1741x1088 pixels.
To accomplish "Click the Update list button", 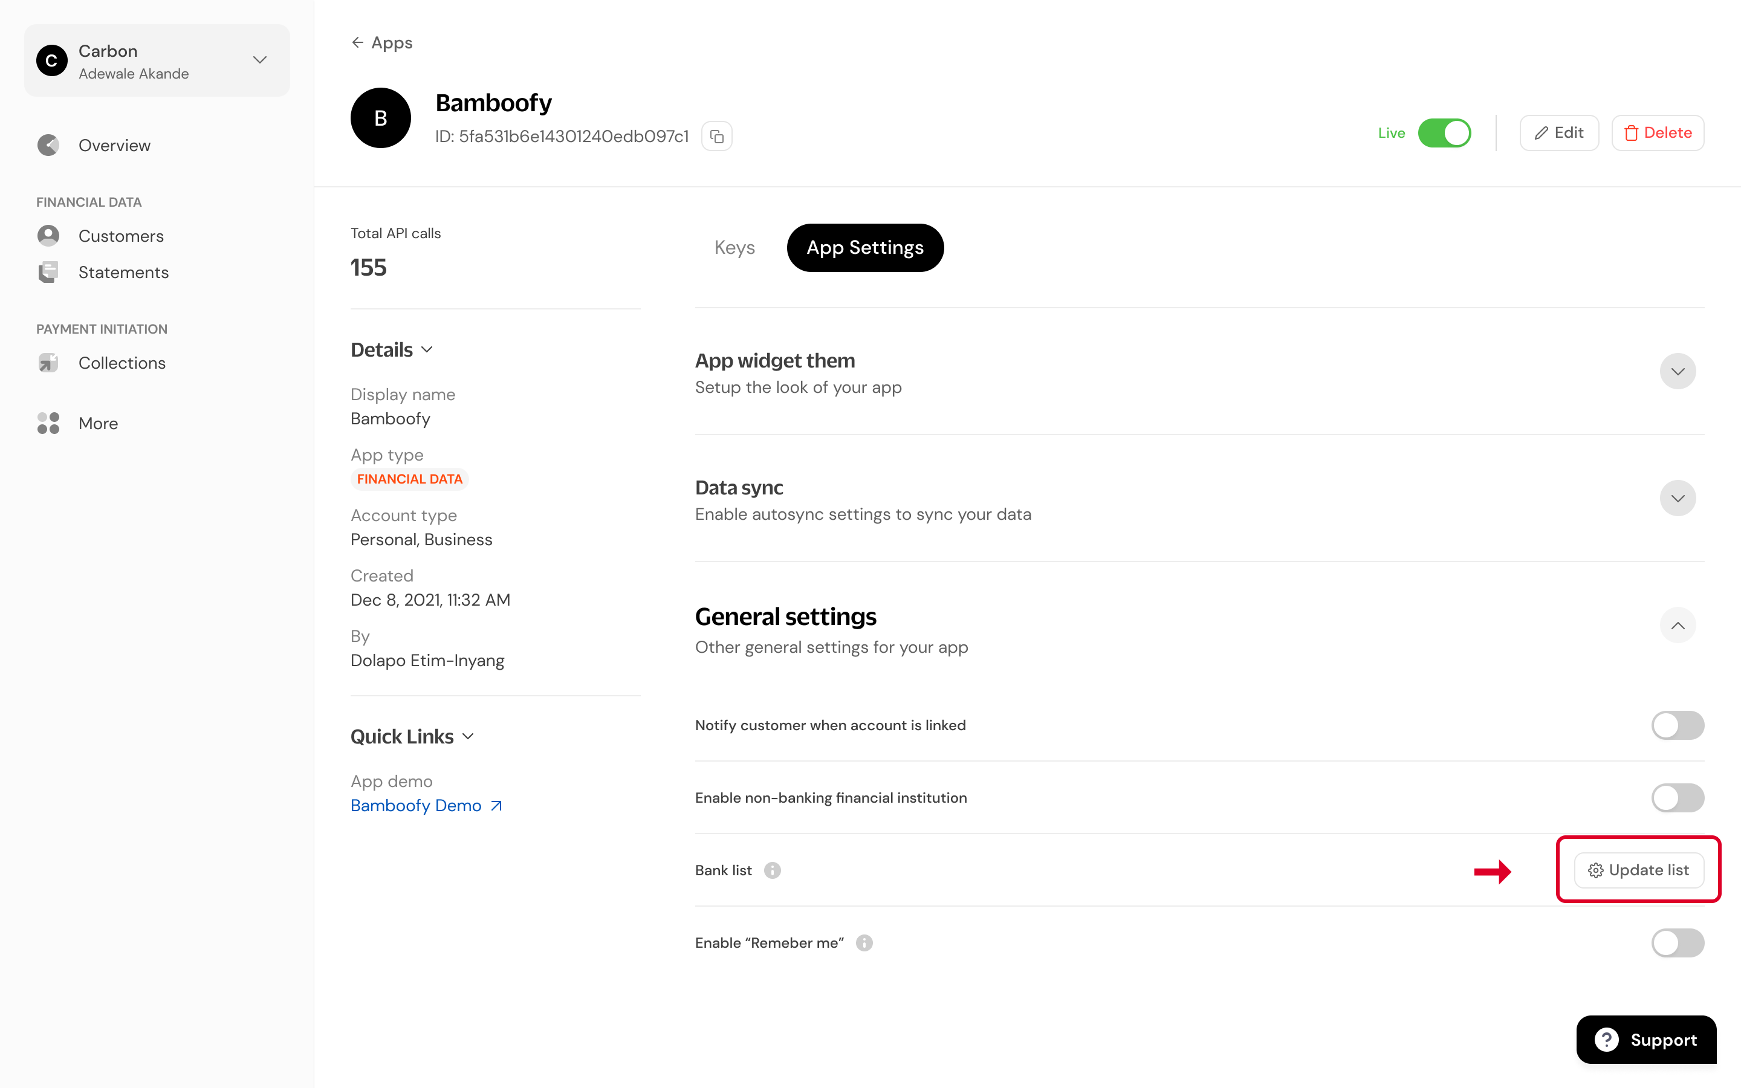I will (x=1638, y=870).
